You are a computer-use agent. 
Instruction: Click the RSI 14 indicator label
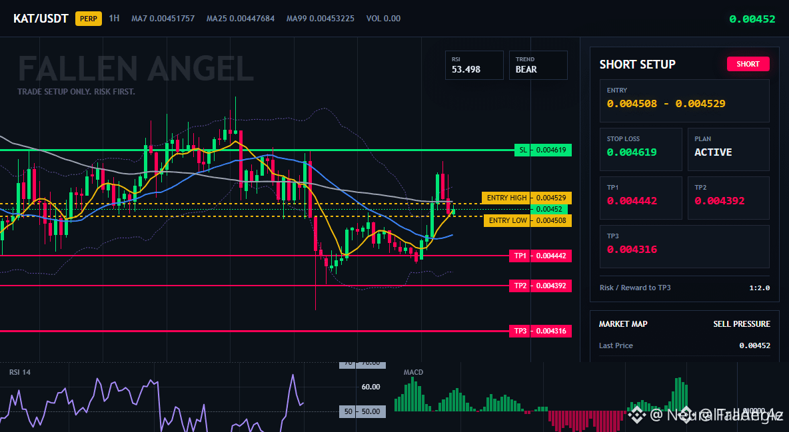[x=19, y=372]
